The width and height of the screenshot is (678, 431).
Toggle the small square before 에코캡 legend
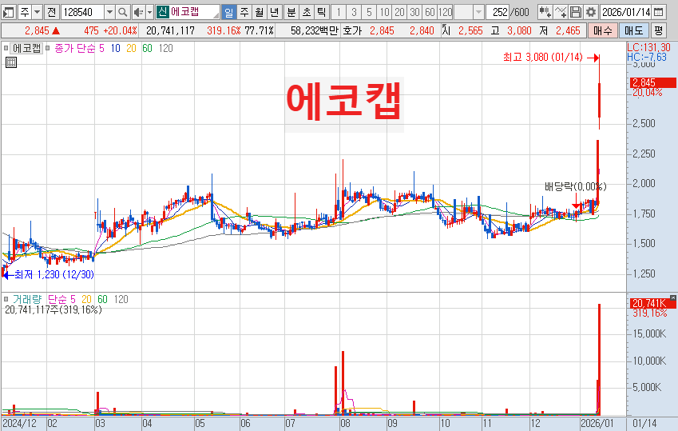point(6,48)
